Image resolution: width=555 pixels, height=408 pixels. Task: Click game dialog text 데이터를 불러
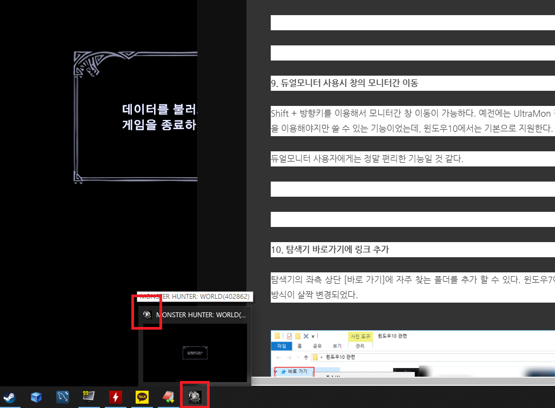tap(159, 109)
